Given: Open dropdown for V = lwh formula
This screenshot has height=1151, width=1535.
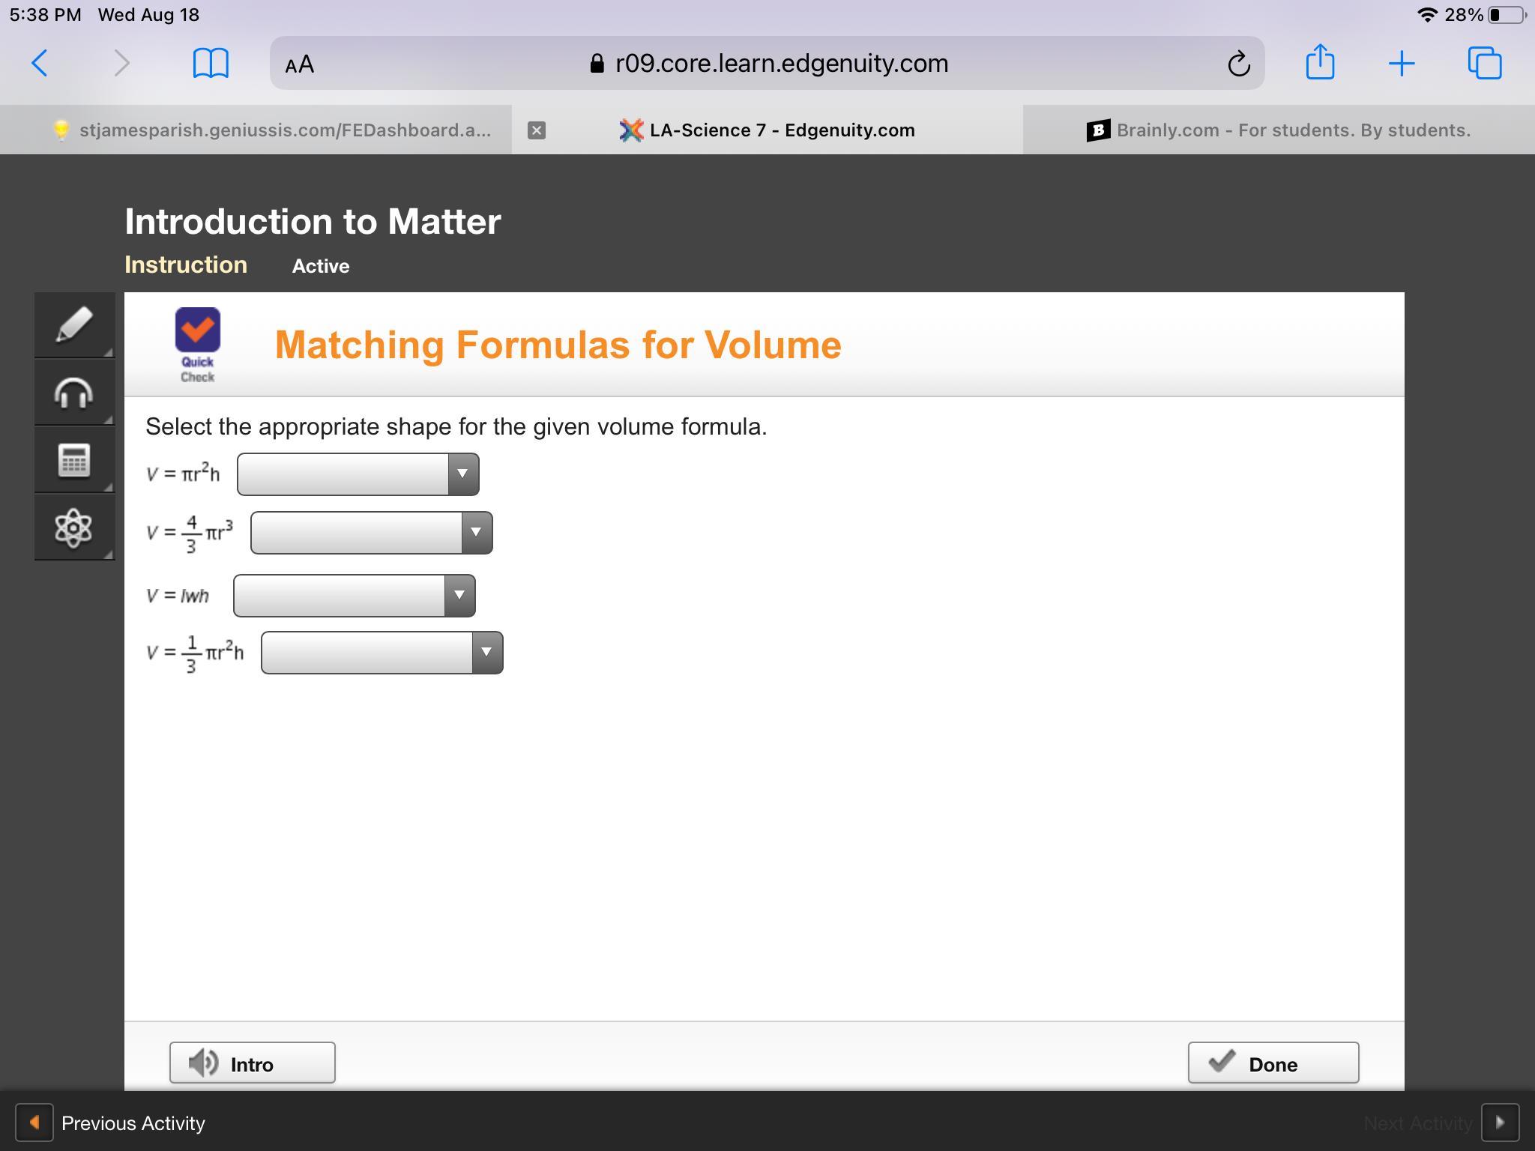Looking at the screenshot, I should click(x=355, y=596).
